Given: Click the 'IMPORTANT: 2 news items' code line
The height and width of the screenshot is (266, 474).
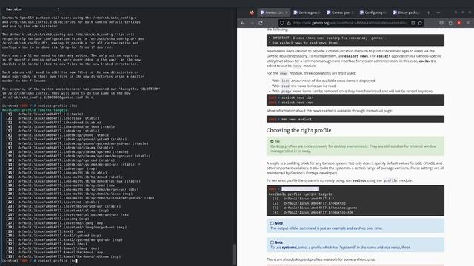Looking at the screenshot, I should point(327,38).
